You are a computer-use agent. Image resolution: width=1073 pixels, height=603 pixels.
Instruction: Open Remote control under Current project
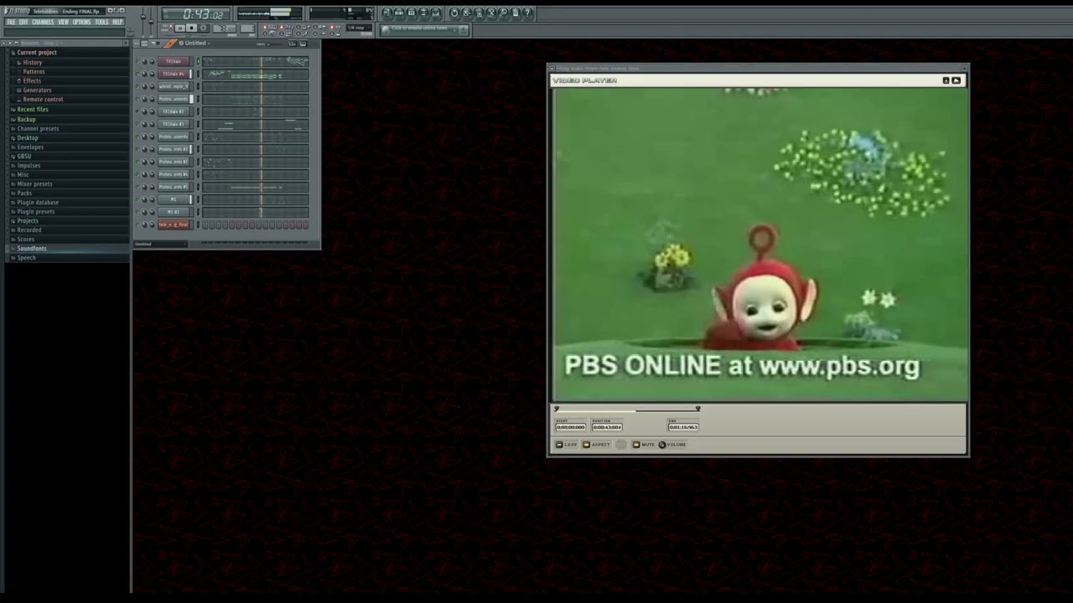pos(69,99)
